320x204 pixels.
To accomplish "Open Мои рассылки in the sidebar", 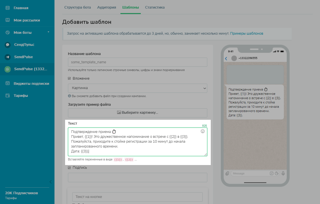I will pos(27,20).
